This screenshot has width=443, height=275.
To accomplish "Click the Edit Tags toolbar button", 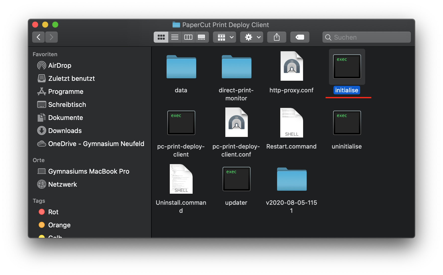I will [x=300, y=37].
